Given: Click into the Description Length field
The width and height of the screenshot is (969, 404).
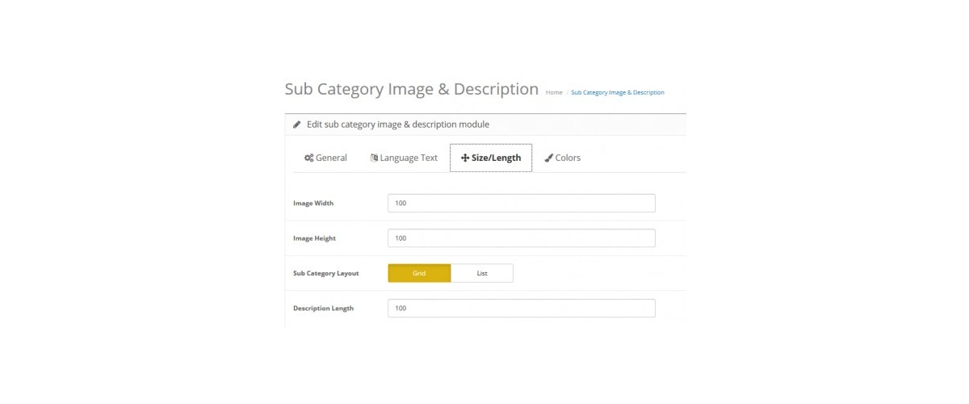Looking at the screenshot, I should point(522,309).
